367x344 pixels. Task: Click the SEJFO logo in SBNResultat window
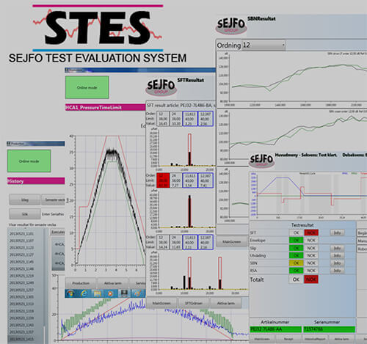tap(231, 26)
